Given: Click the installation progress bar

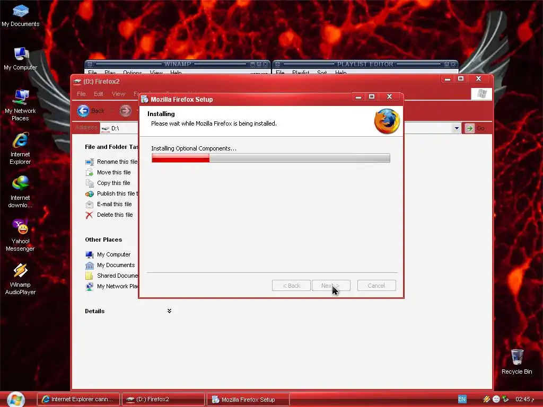Looking at the screenshot, I should click(x=271, y=158).
